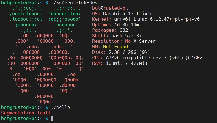217x123 pixels.
Task: Click the Kernel: label
Action: (102, 19)
